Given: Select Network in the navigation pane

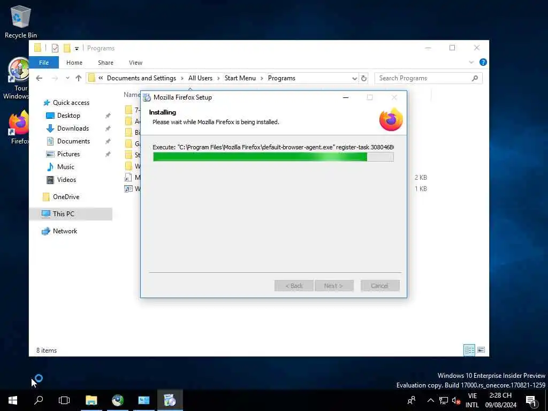Looking at the screenshot, I should (x=65, y=231).
